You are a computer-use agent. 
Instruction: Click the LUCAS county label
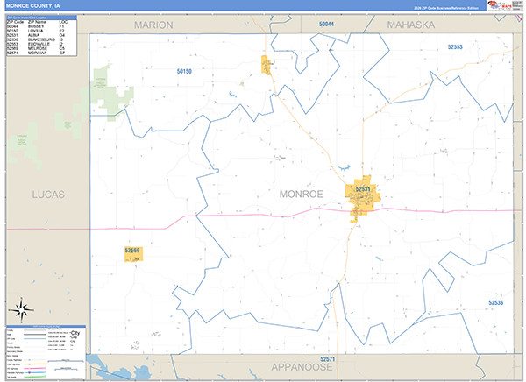pyautogui.click(x=48, y=195)
